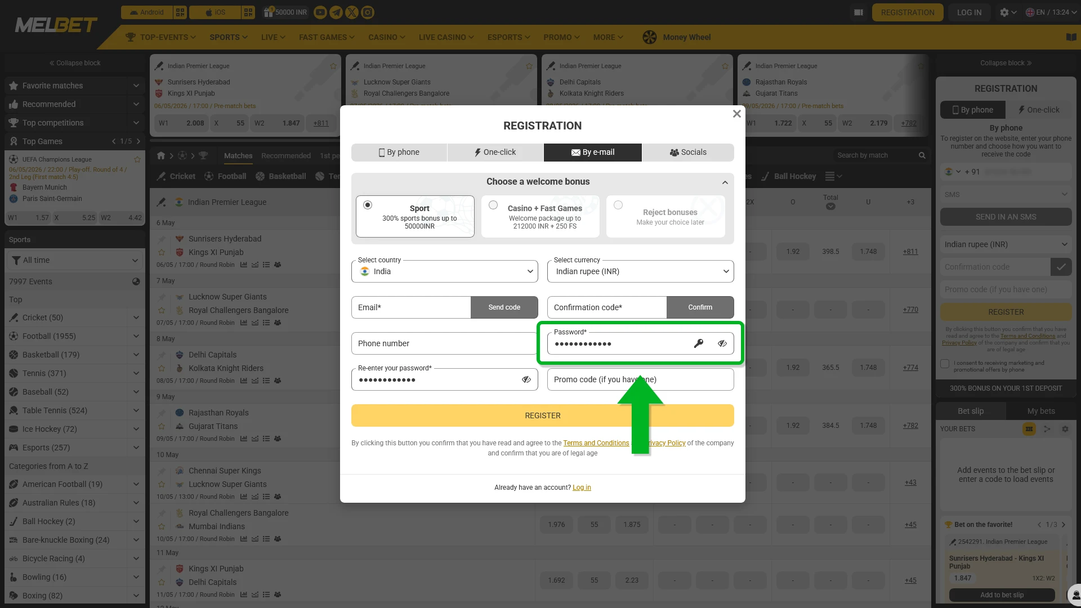
Task: Click the Phone number input field in dialog
Action: 445,343
